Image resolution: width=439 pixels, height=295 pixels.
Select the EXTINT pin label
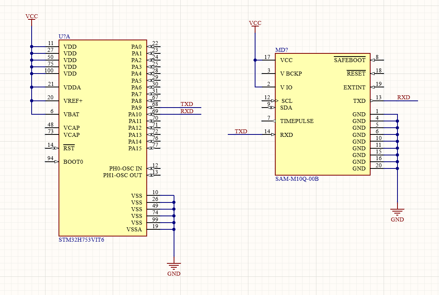click(x=354, y=87)
